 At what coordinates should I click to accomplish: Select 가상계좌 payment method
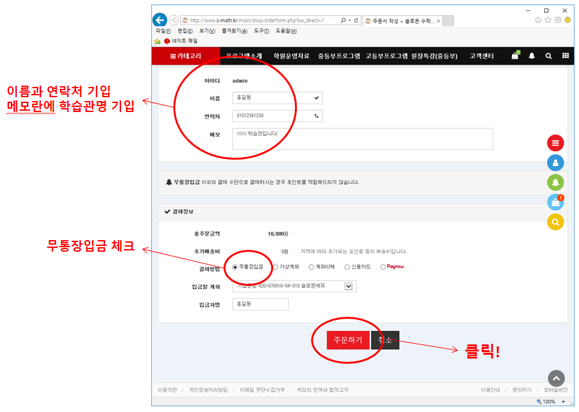276,267
